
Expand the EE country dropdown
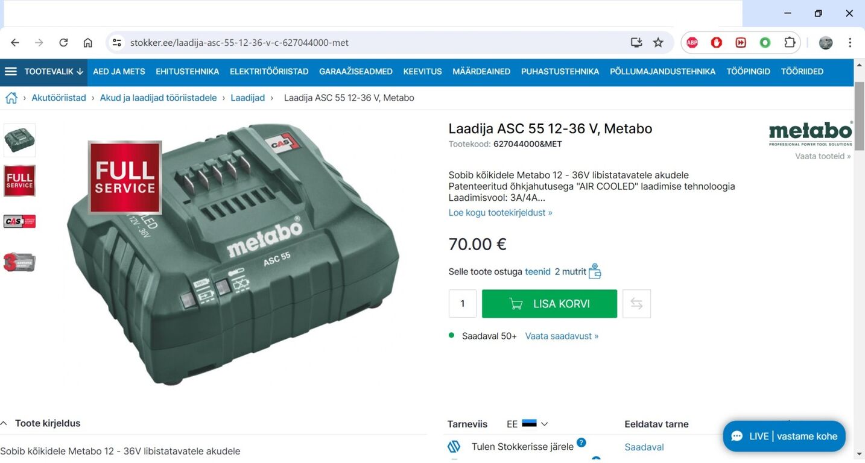(527, 424)
